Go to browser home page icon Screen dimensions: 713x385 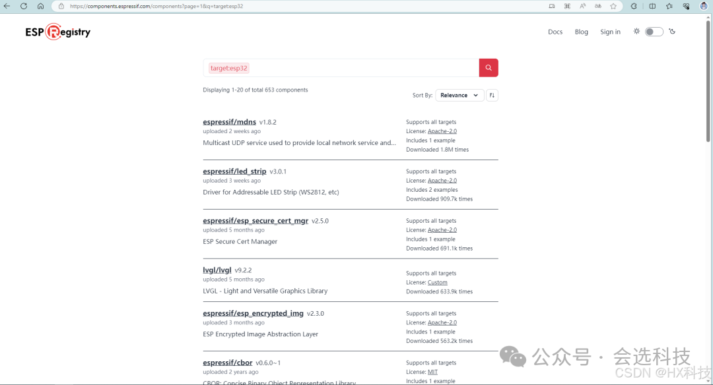click(x=40, y=7)
